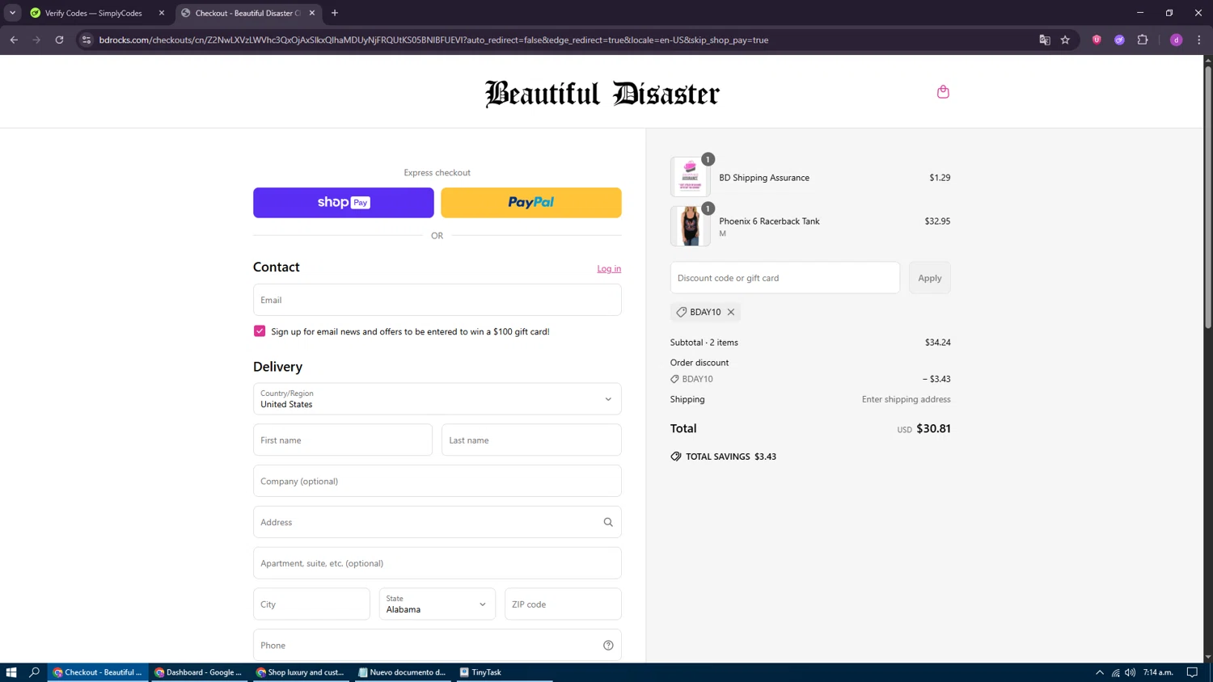Click the phone field help icon
This screenshot has height=682, width=1213.
608,646
